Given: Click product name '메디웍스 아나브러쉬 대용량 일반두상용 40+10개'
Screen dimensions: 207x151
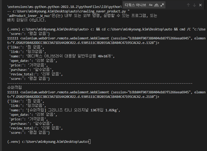Looking at the screenshot, I should coord(69,56).
